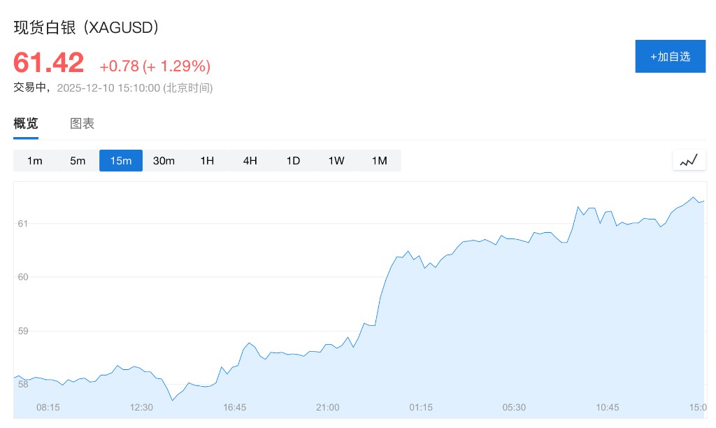The image size is (716, 428).
Task: Click the 61.42 current price
Action: (49, 63)
